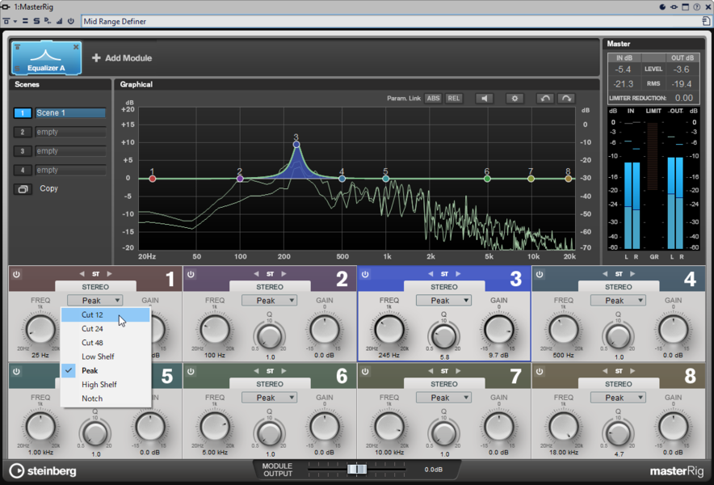
Task: Click band 1 red node on graph
Action: 153,179
